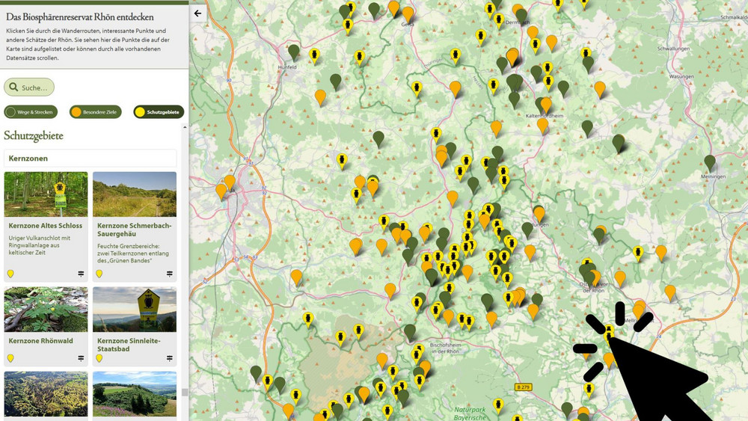This screenshot has width=748, height=421.
Task: Toggle the Wege & Strecken filter
Action: [31, 112]
